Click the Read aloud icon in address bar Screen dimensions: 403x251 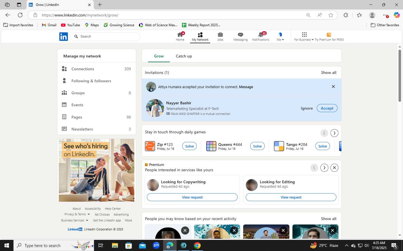320,15
